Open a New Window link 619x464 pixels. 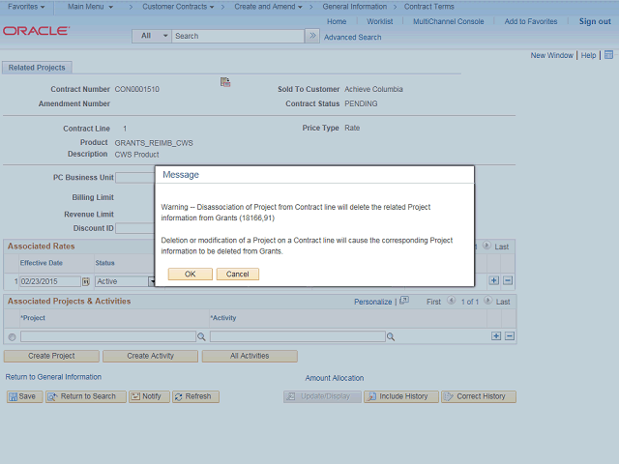(x=551, y=55)
